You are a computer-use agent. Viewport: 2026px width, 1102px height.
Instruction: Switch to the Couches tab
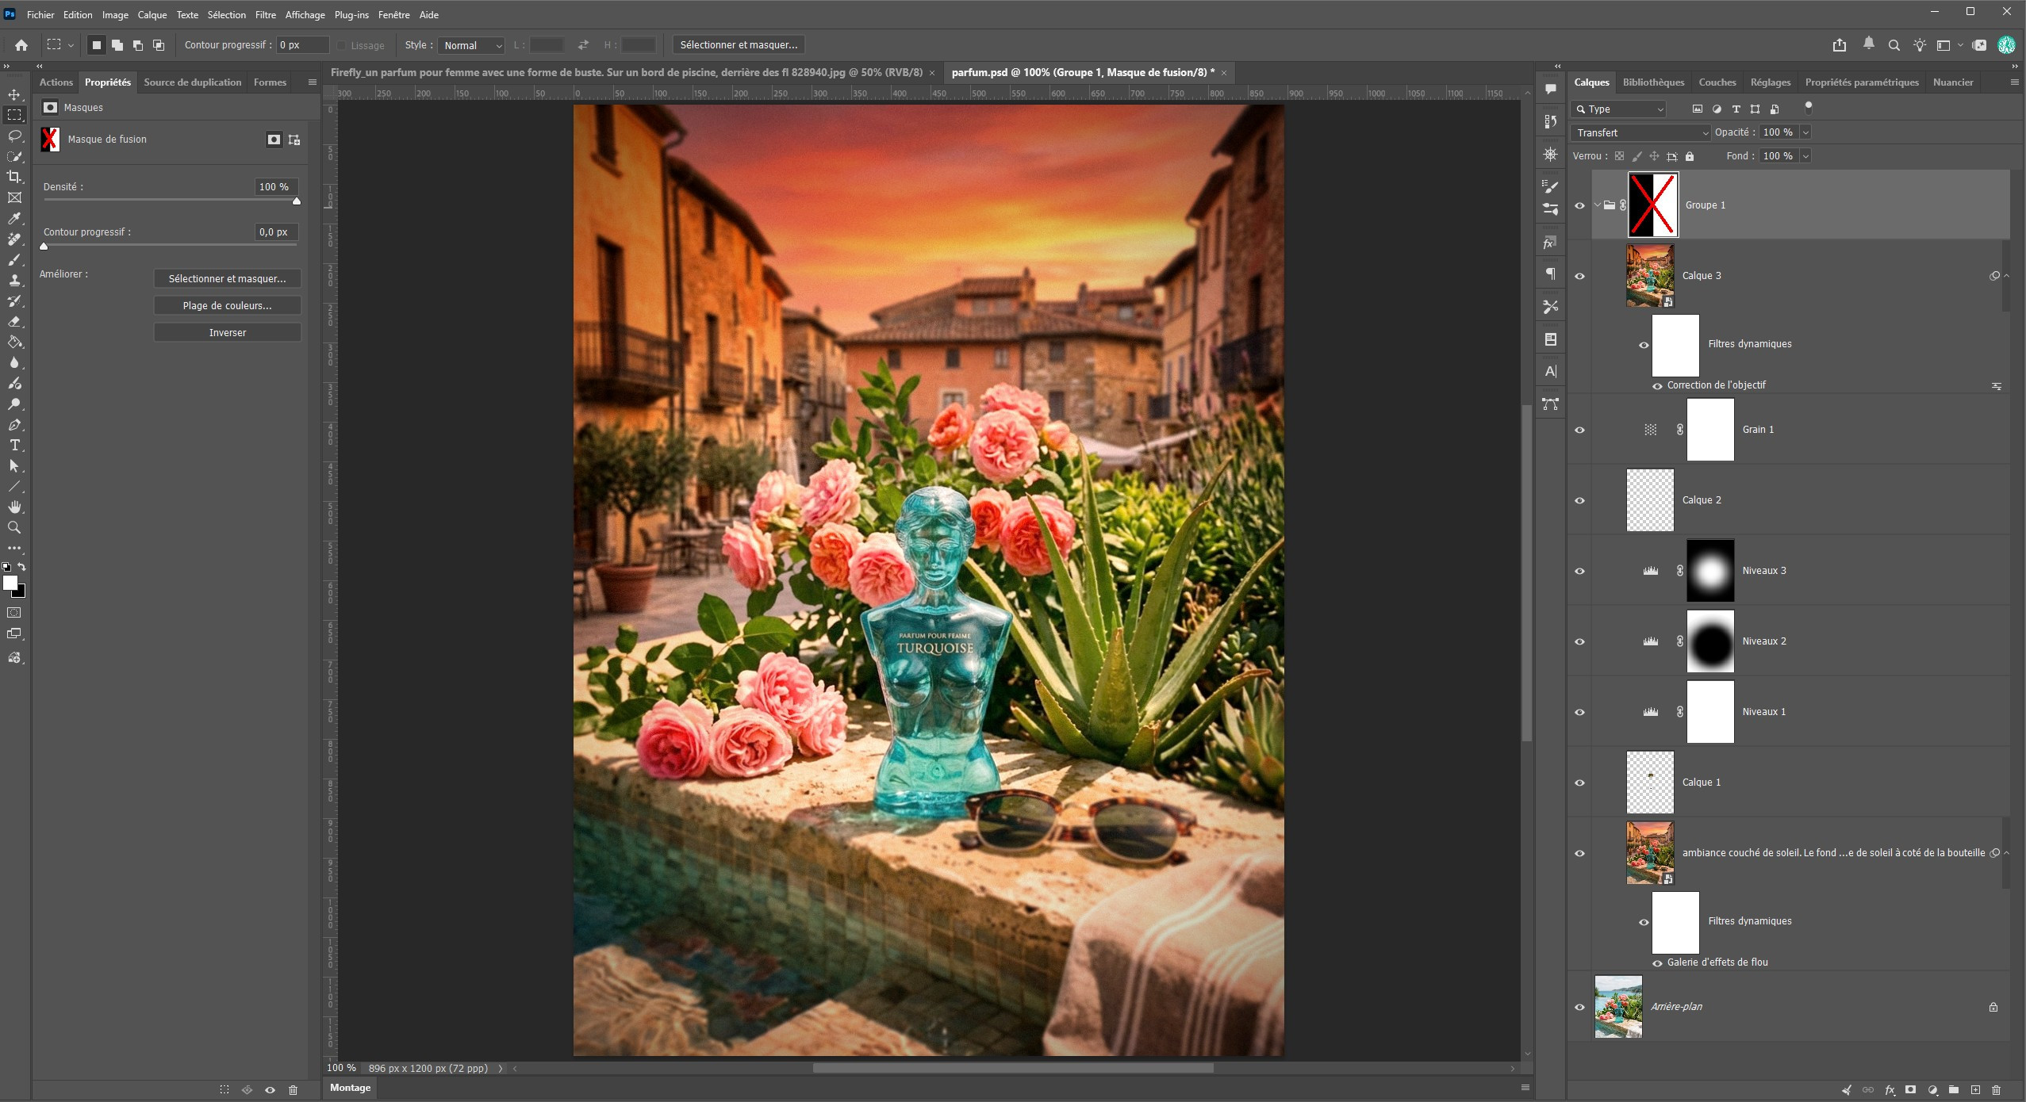1717,82
